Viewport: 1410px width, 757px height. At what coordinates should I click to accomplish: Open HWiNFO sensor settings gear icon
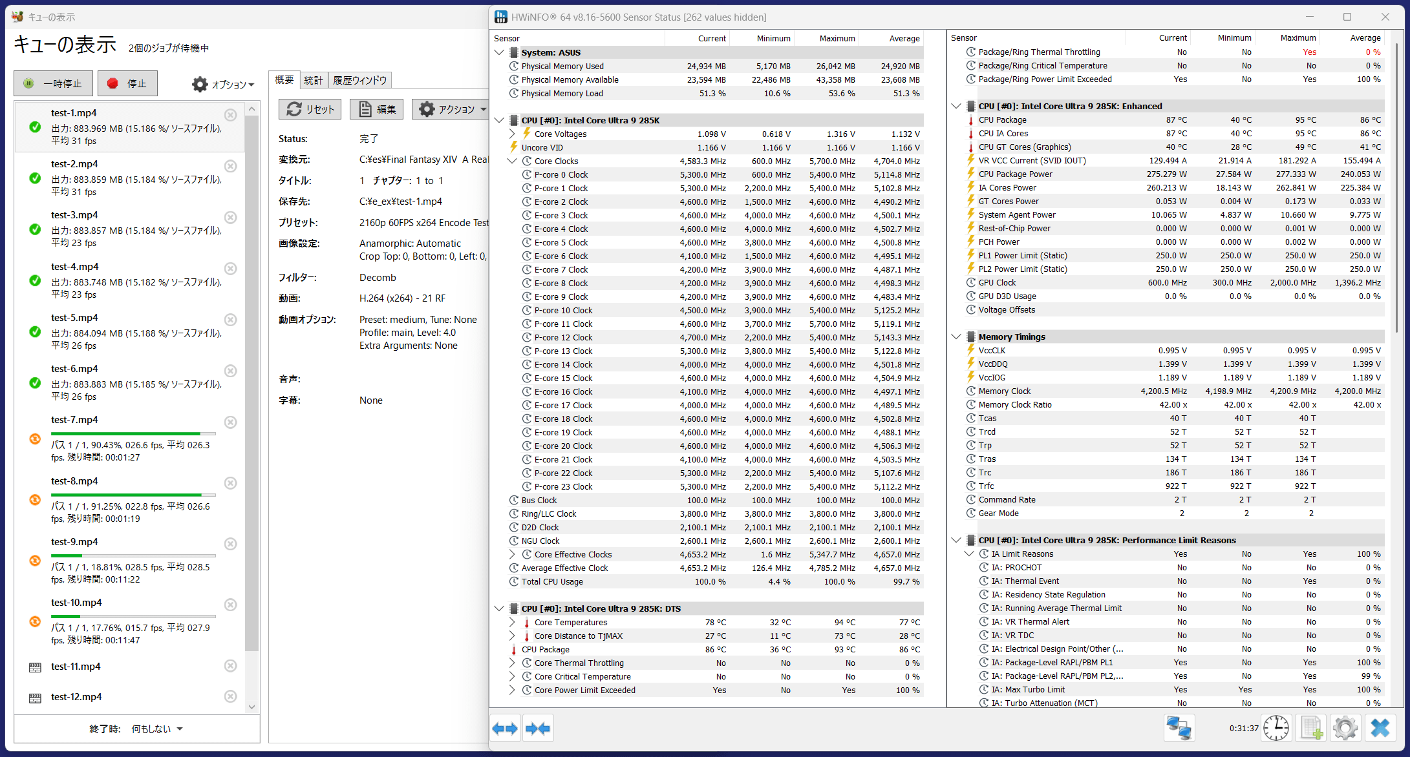1345,729
